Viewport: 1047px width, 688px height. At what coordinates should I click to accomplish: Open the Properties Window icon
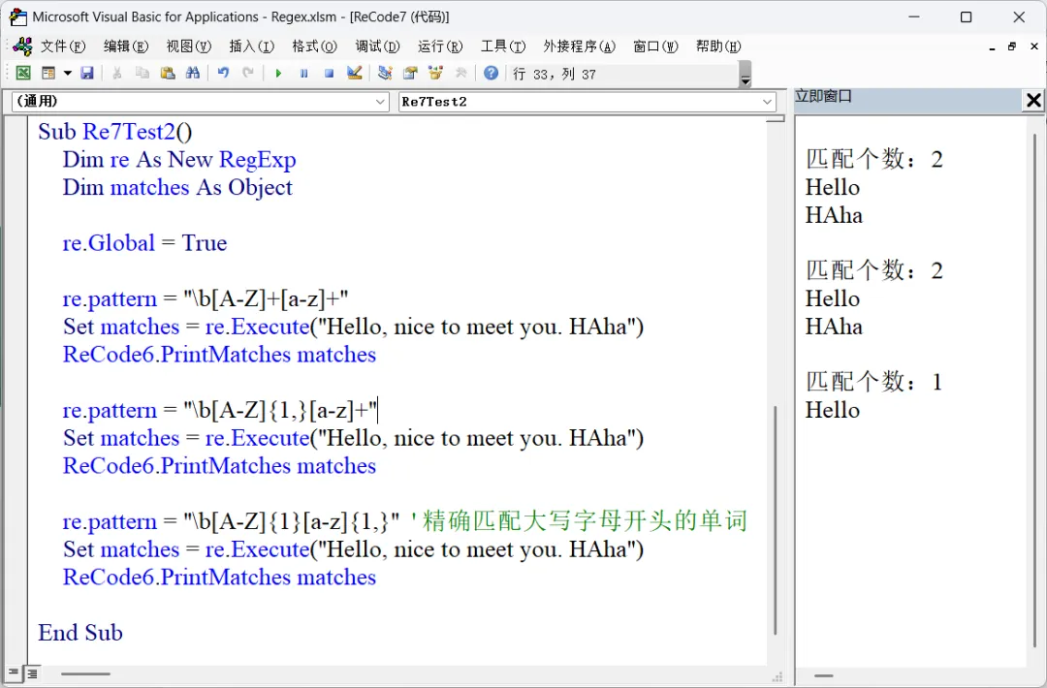pyautogui.click(x=410, y=73)
